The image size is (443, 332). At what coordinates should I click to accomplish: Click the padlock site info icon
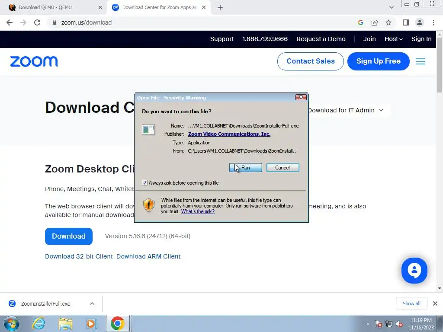click(55, 22)
